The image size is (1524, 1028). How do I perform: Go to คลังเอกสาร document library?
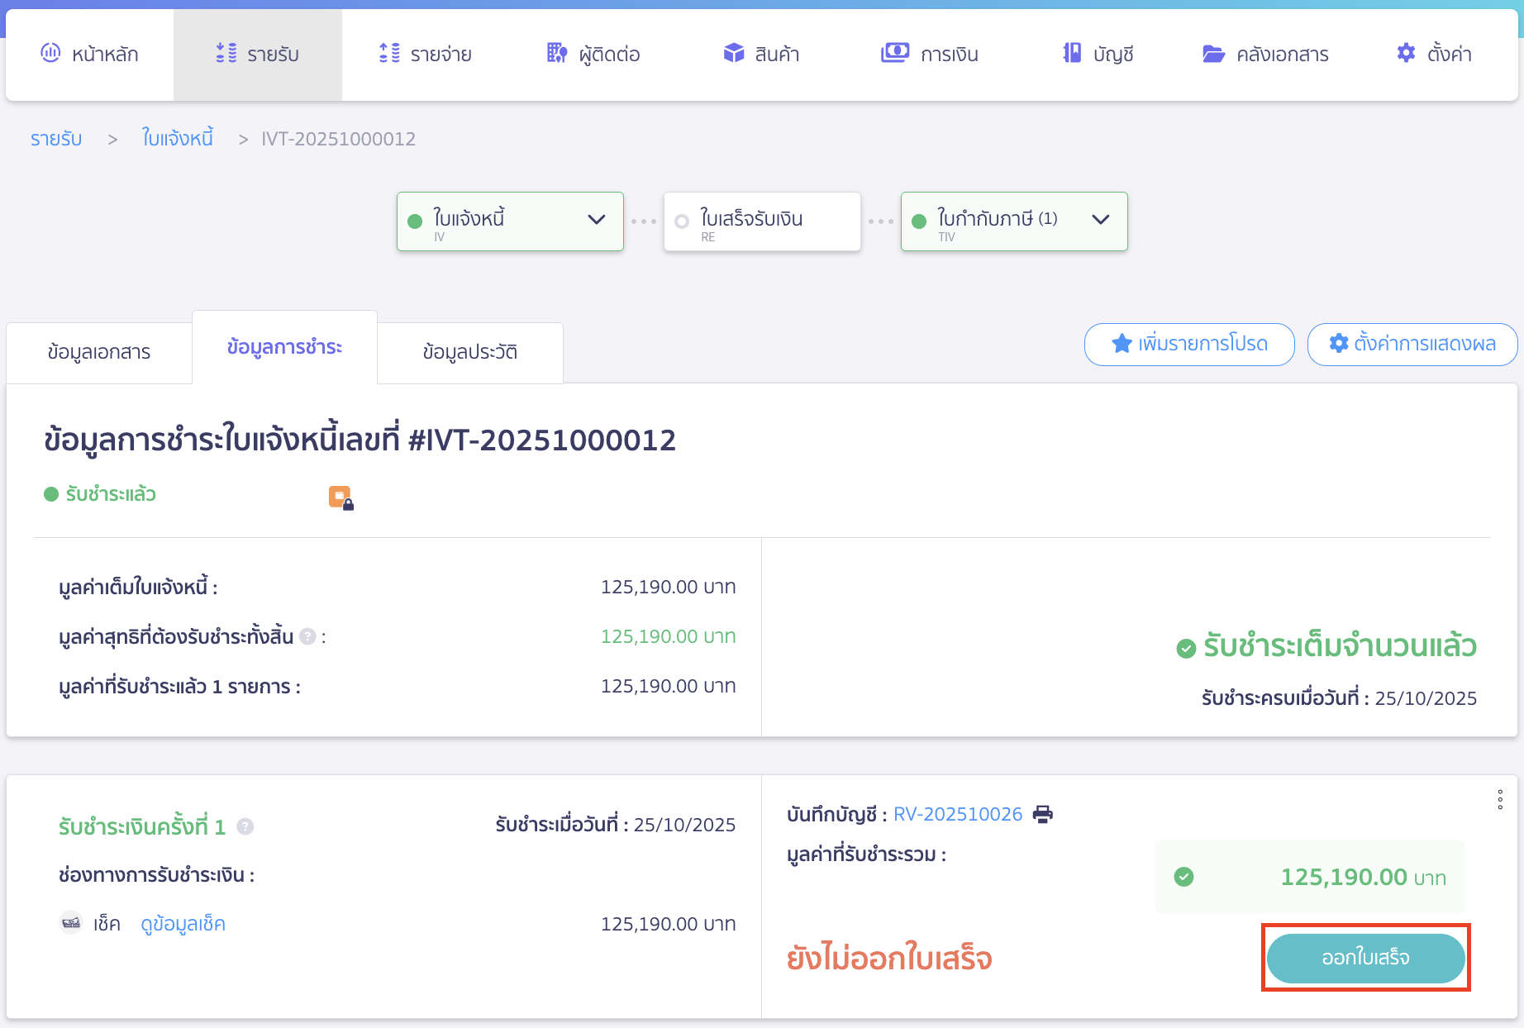pyautogui.click(x=1265, y=55)
